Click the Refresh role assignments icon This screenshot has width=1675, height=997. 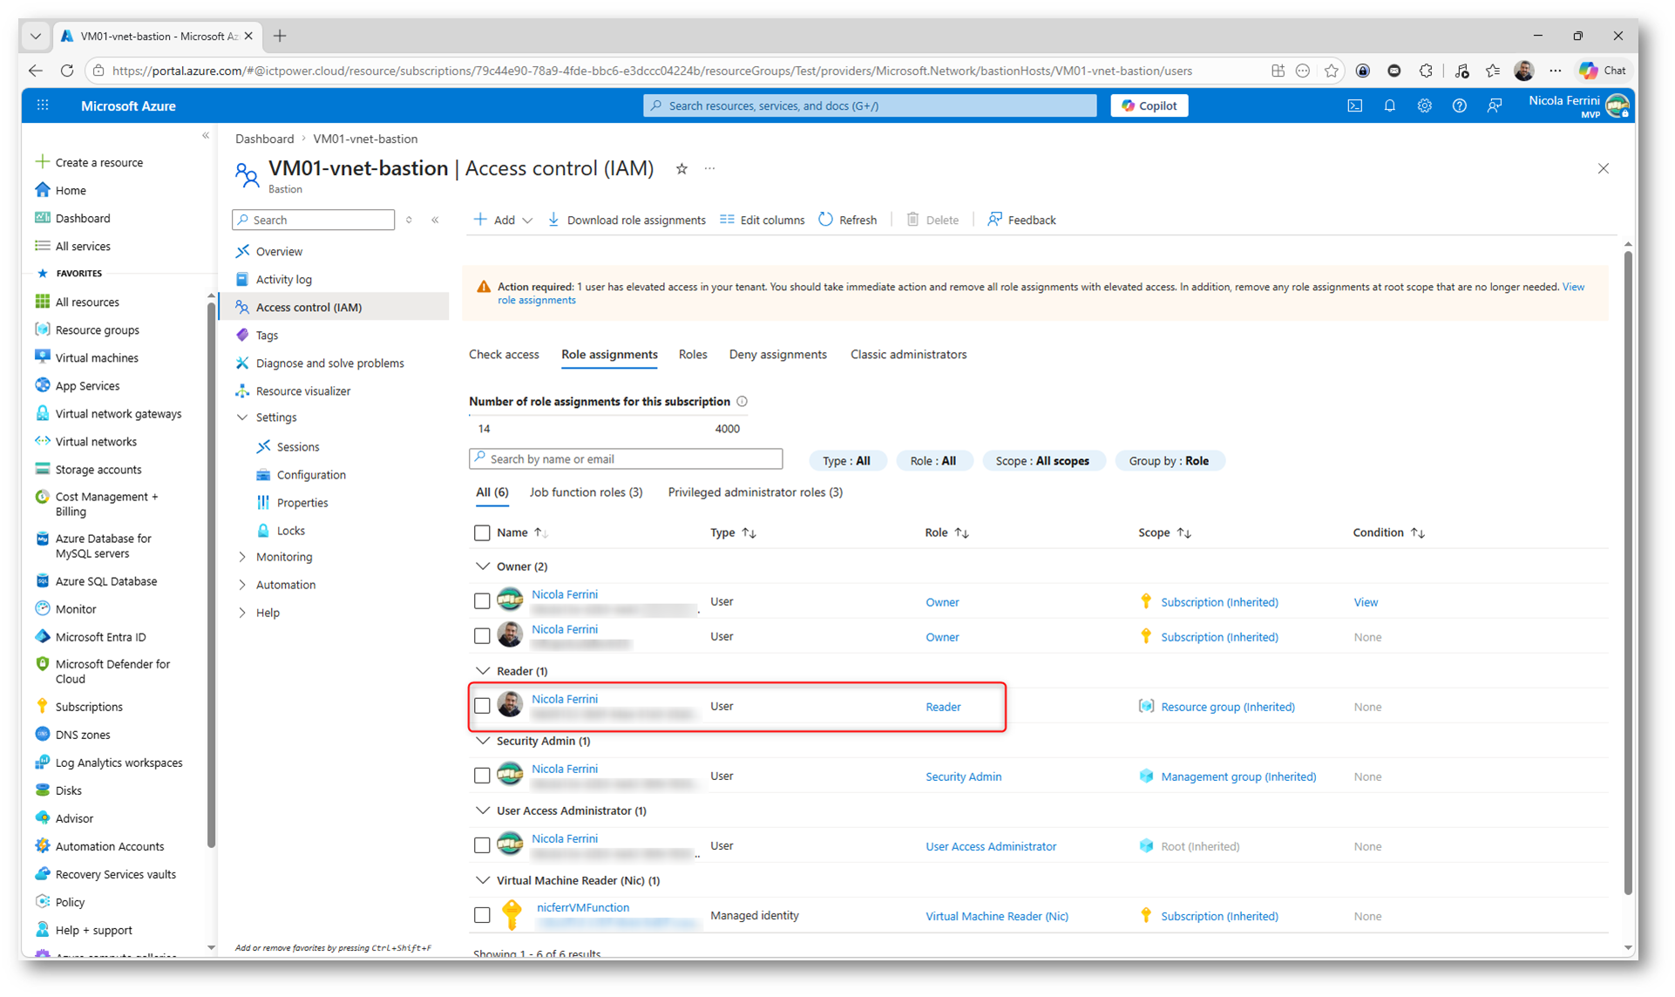pyautogui.click(x=825, y=220)
